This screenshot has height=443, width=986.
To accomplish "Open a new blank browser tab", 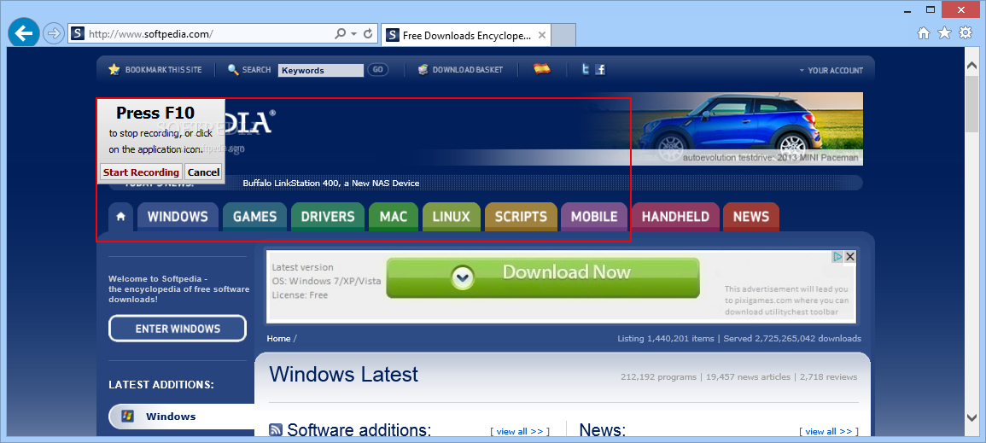I will [x=563, y=35].
